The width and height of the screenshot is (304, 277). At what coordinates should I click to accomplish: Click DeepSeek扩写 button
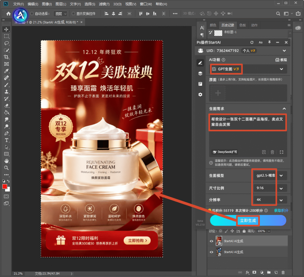click(225, 152)
